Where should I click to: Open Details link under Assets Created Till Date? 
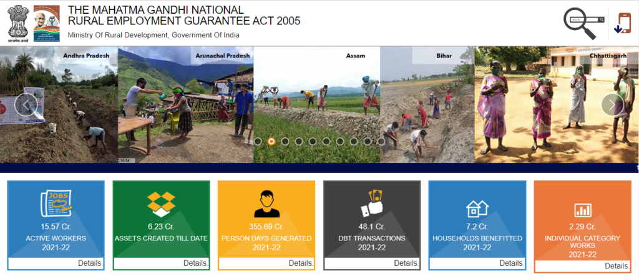(x=195, y=263)
